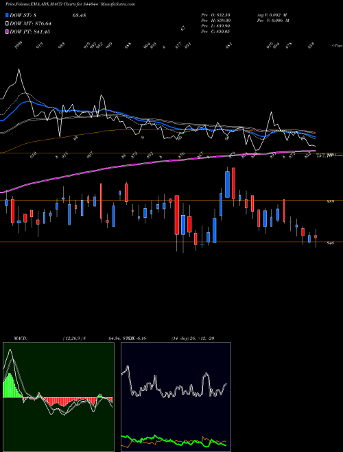Click the 846 price level label
This screenshot has width=343, height=452.
330,243
